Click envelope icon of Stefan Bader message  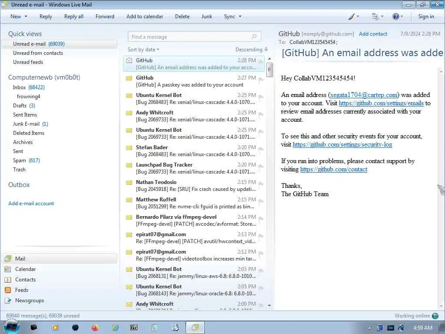pos(129,148)
